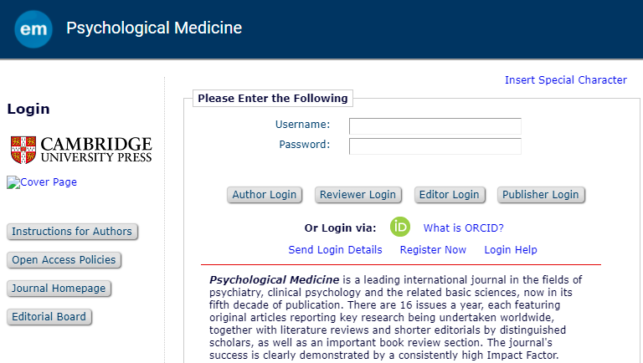View Open Access Policies
The width and height of the screenshot is (643, 363).
(x=64, y=260)
